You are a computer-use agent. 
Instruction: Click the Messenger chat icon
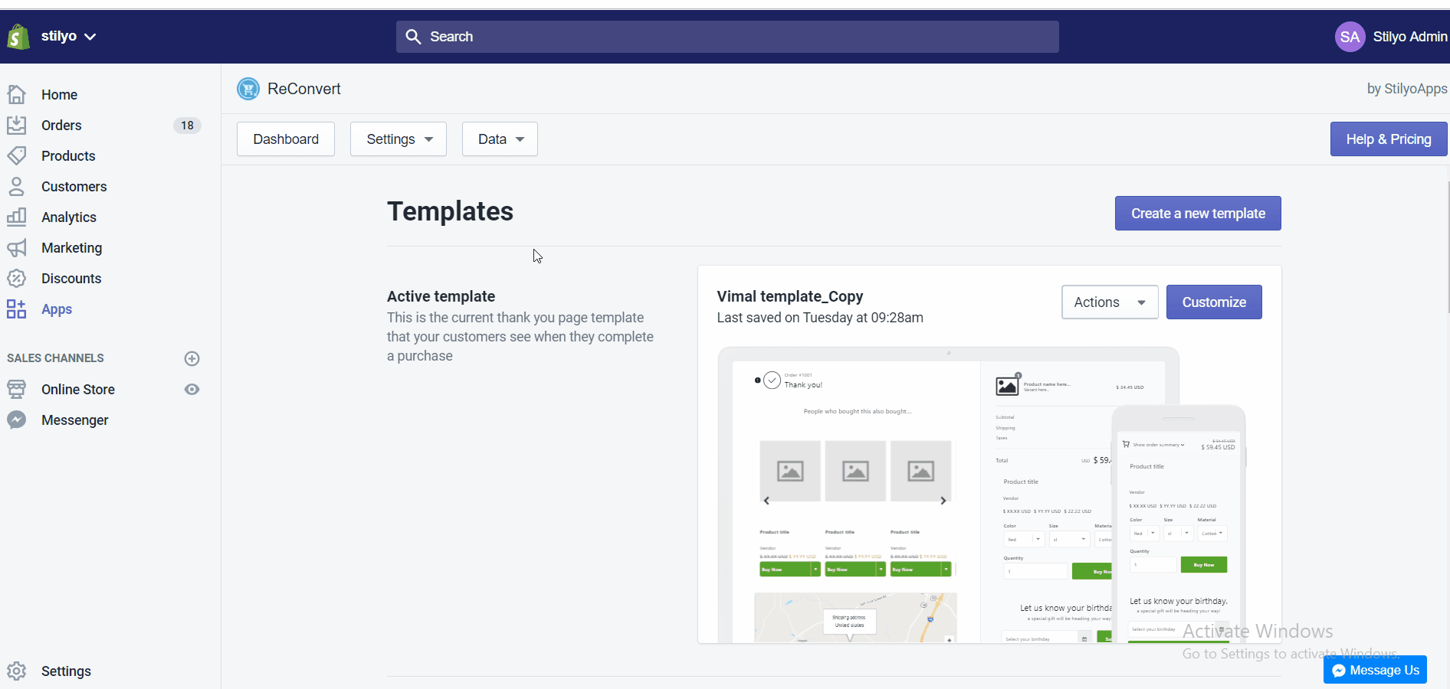coord(17,420)
